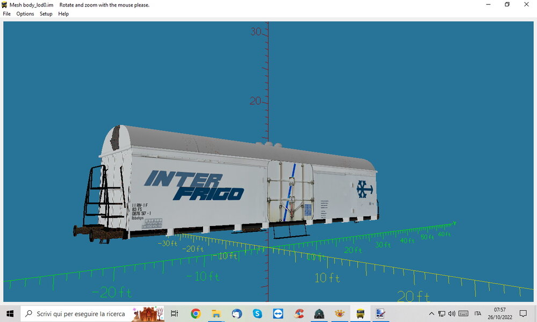This screenshot has height=322, width=537.
Task: Open the dark dome taskbar app
Action: coord(319,313)
